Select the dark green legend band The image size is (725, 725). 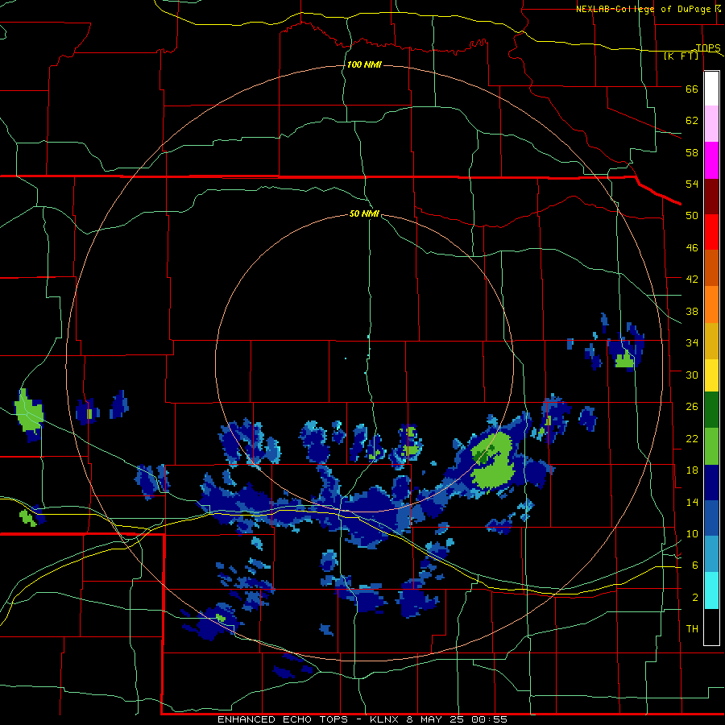[711, 410]
